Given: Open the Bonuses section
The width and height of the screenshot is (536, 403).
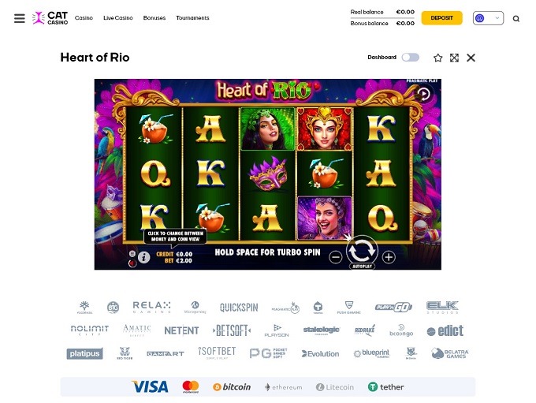Looking at the screenshot, I should 154,18.
